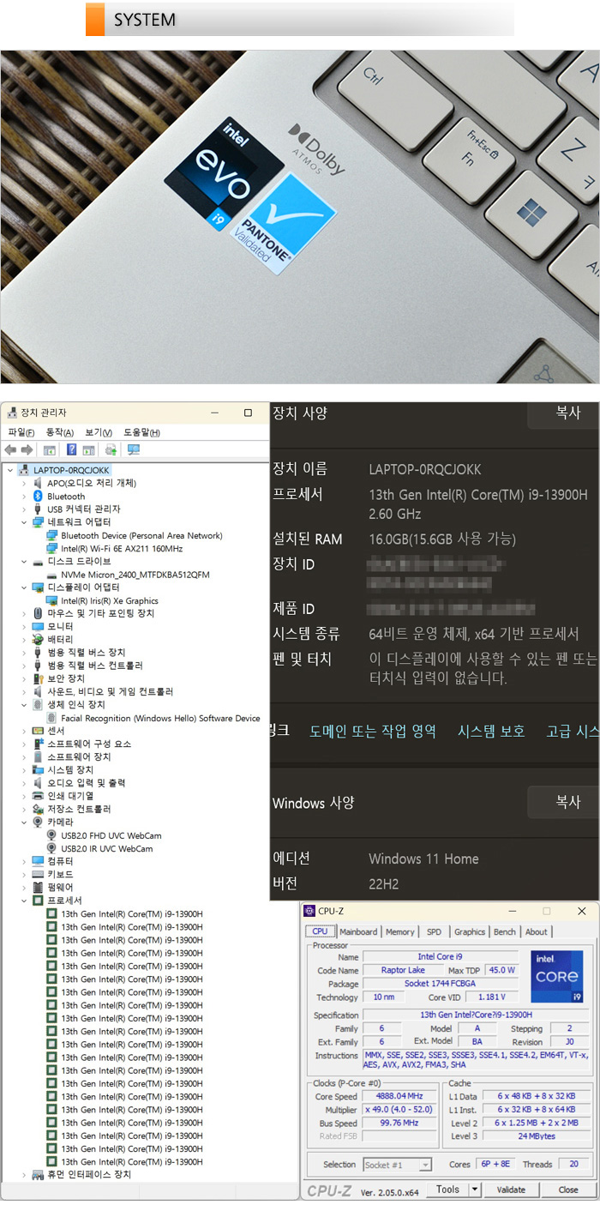This screenshot has height=1205, width=600.
Task: Click the Back arrow in Device Manager toolbar
Action: tap(10, 449)
